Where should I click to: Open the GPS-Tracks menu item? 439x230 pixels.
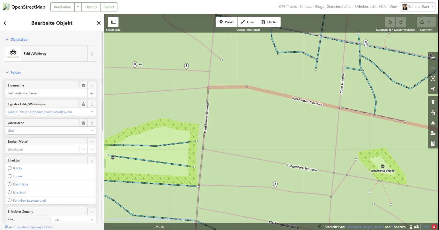click(x=288, y=7)
